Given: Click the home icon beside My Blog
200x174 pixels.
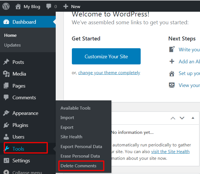Looking at the screenshot, I should [18, 6].
